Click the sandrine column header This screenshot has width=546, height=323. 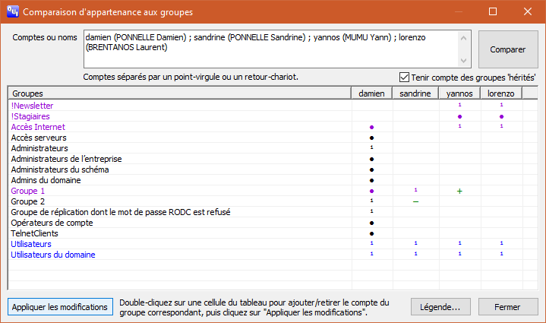click(x=415, y=93)
